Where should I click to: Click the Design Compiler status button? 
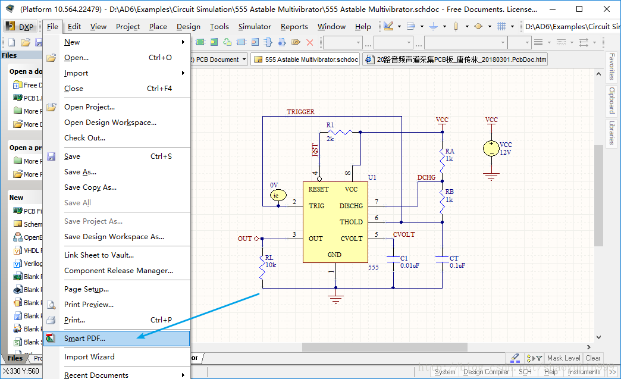[486, 372]
